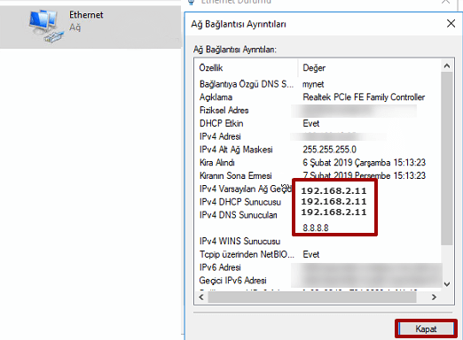Select the Kiranın Sona Ermesi row
The width and height of the screenshot is (463, 340).
[x=318, y=175]
